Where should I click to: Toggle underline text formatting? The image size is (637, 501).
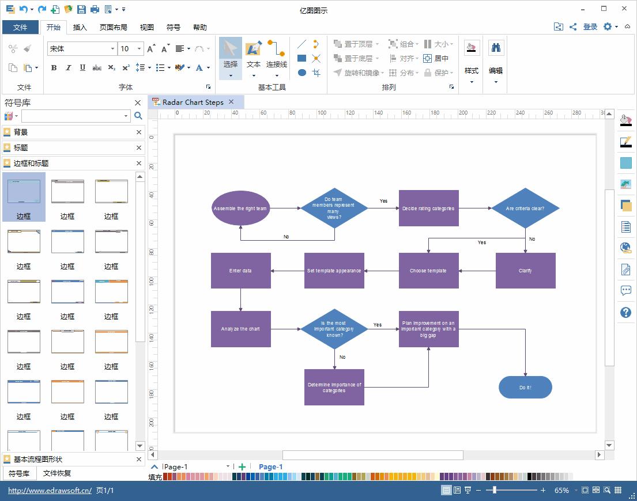[82, 68]
